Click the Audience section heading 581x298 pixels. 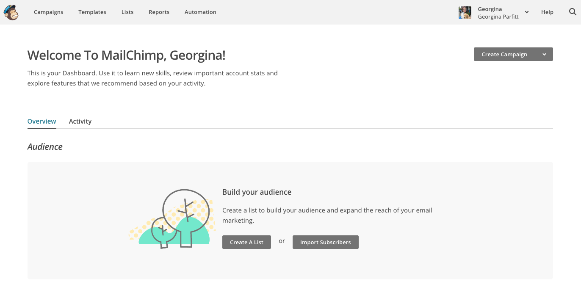click(45, 147)
